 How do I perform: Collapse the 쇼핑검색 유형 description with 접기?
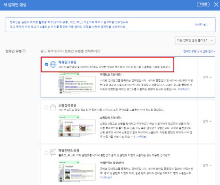207,121
